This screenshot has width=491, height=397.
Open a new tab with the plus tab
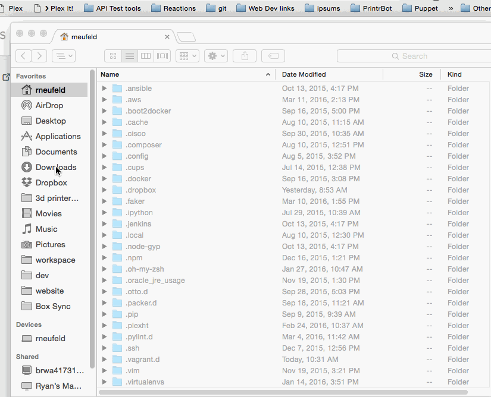click(186, 37)
